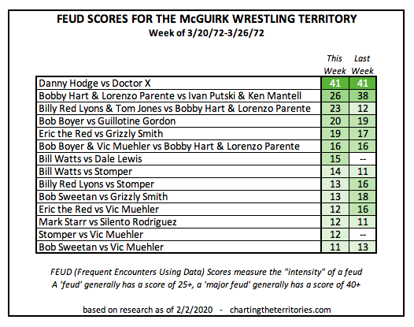Select Eric the Red vs Grizzly Smith
The width and height of the screenshot is (414, 327).
coord(206,133)
